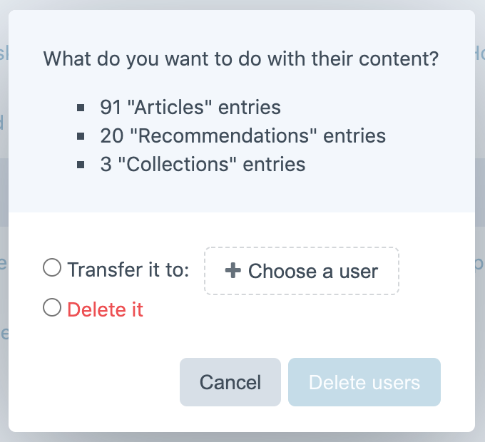Screen dimensions: 485x442
Task: Click the Delete users button
Action: click(x=364, y=382)
